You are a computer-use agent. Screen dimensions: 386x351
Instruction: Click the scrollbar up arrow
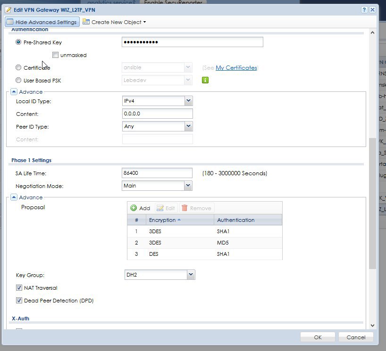click(372, 33)
